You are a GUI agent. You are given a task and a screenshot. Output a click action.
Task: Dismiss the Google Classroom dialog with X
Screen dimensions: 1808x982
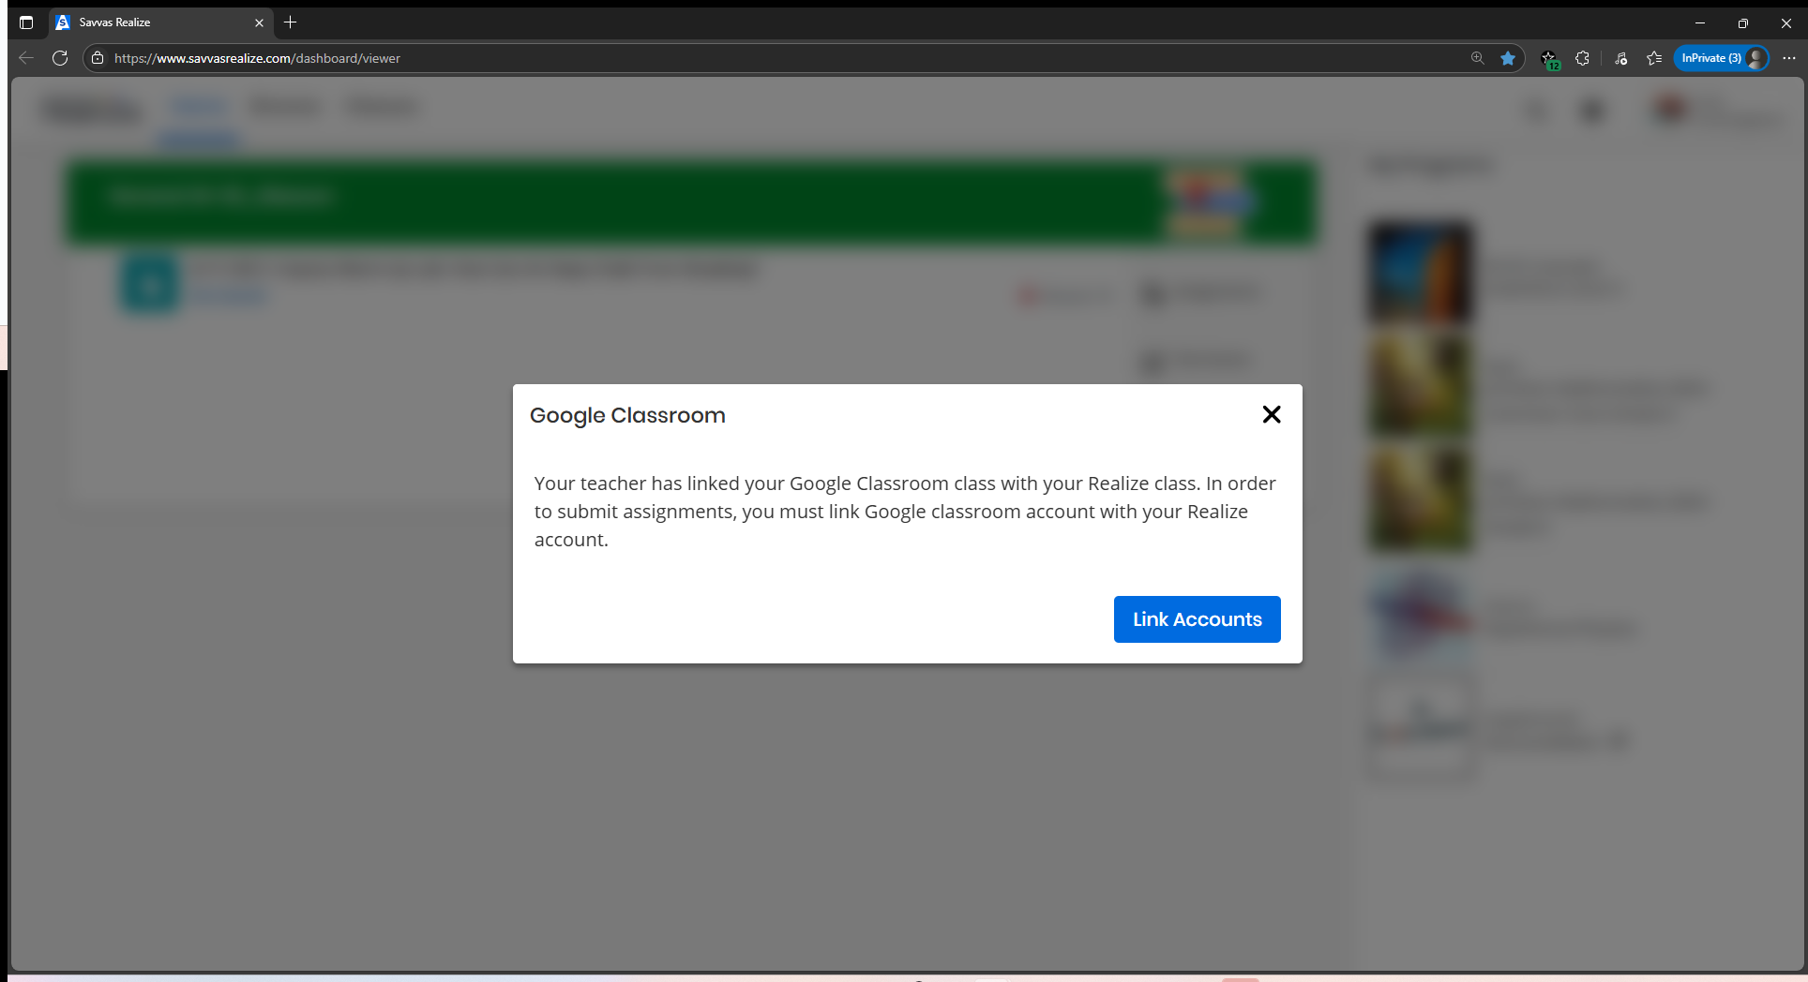pyautogui.click(x=1271, y=414)
